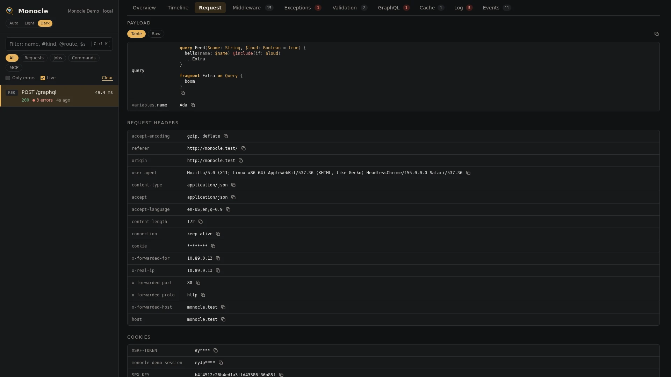The width and height of the screenshot is (671, 377).
Task: Copy the accept-language header value
Action: [228, 209]
